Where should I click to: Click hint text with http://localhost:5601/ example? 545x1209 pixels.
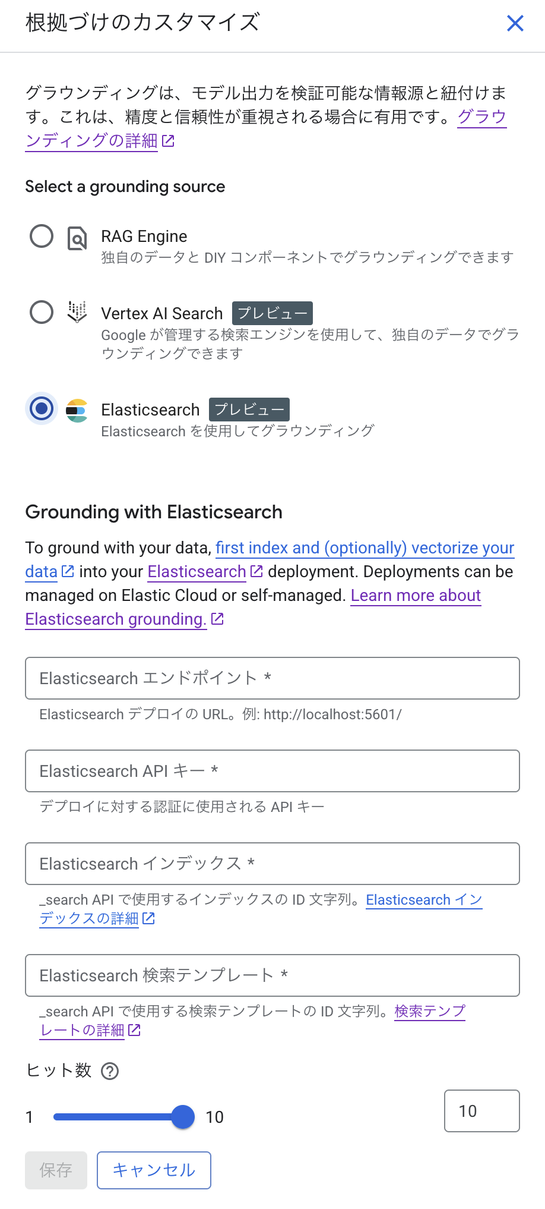[221, 714]
